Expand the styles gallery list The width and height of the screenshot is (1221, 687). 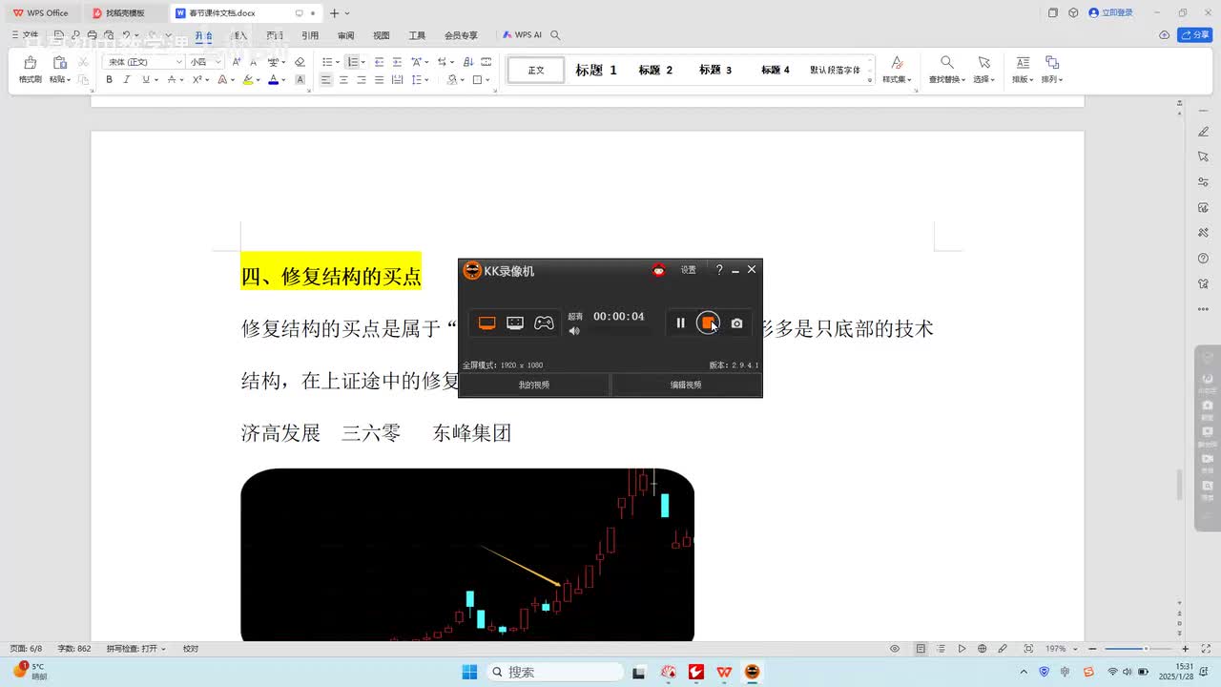pyautogui.click(x=870, y=81)
